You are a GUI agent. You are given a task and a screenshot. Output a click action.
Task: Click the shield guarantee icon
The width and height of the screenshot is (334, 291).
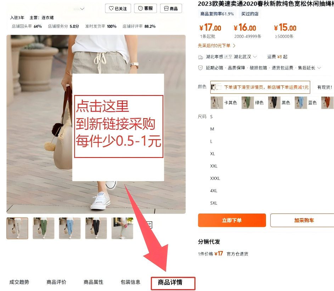pos(200,68)
